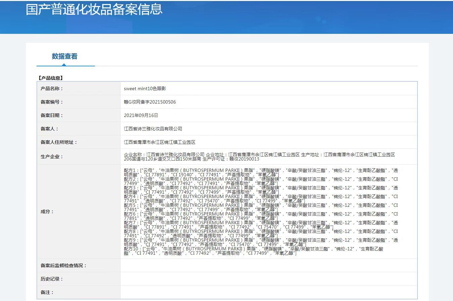Click the 备注 row label
Image resolution: width=453 pixels, height=301 pixels.
pyautogui.click(x=47, y=292)
